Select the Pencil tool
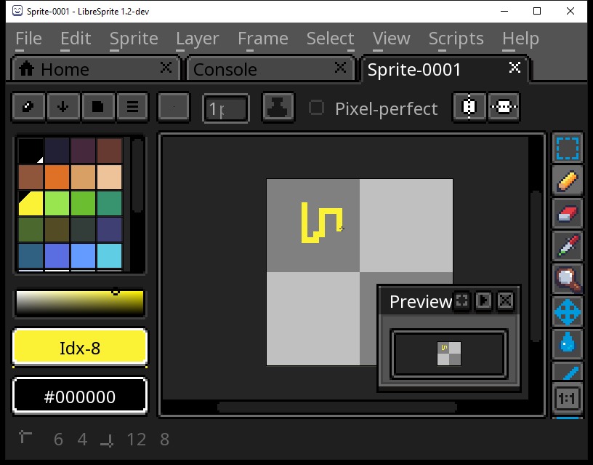Viewport: 593px width, 465px height. [x=568, y=180]
